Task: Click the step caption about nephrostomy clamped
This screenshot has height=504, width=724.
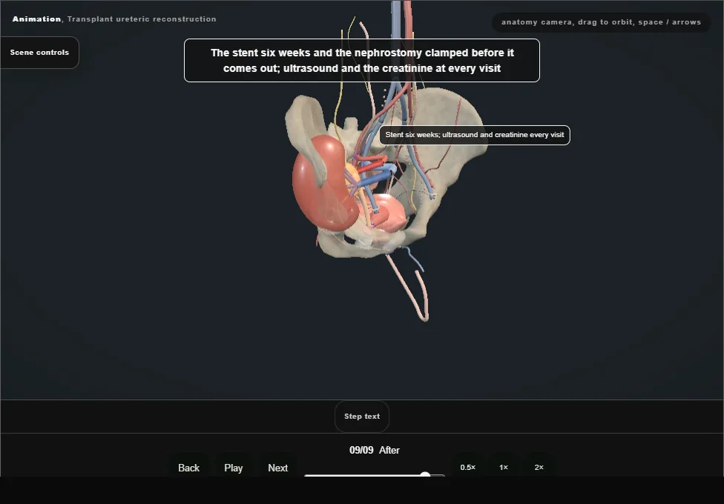Action: pos(362,61)
